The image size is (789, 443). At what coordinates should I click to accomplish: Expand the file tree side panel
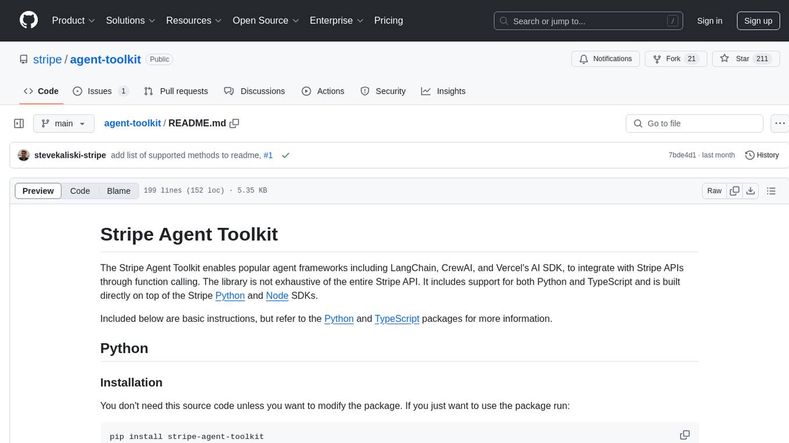click(x=19, y=124)
